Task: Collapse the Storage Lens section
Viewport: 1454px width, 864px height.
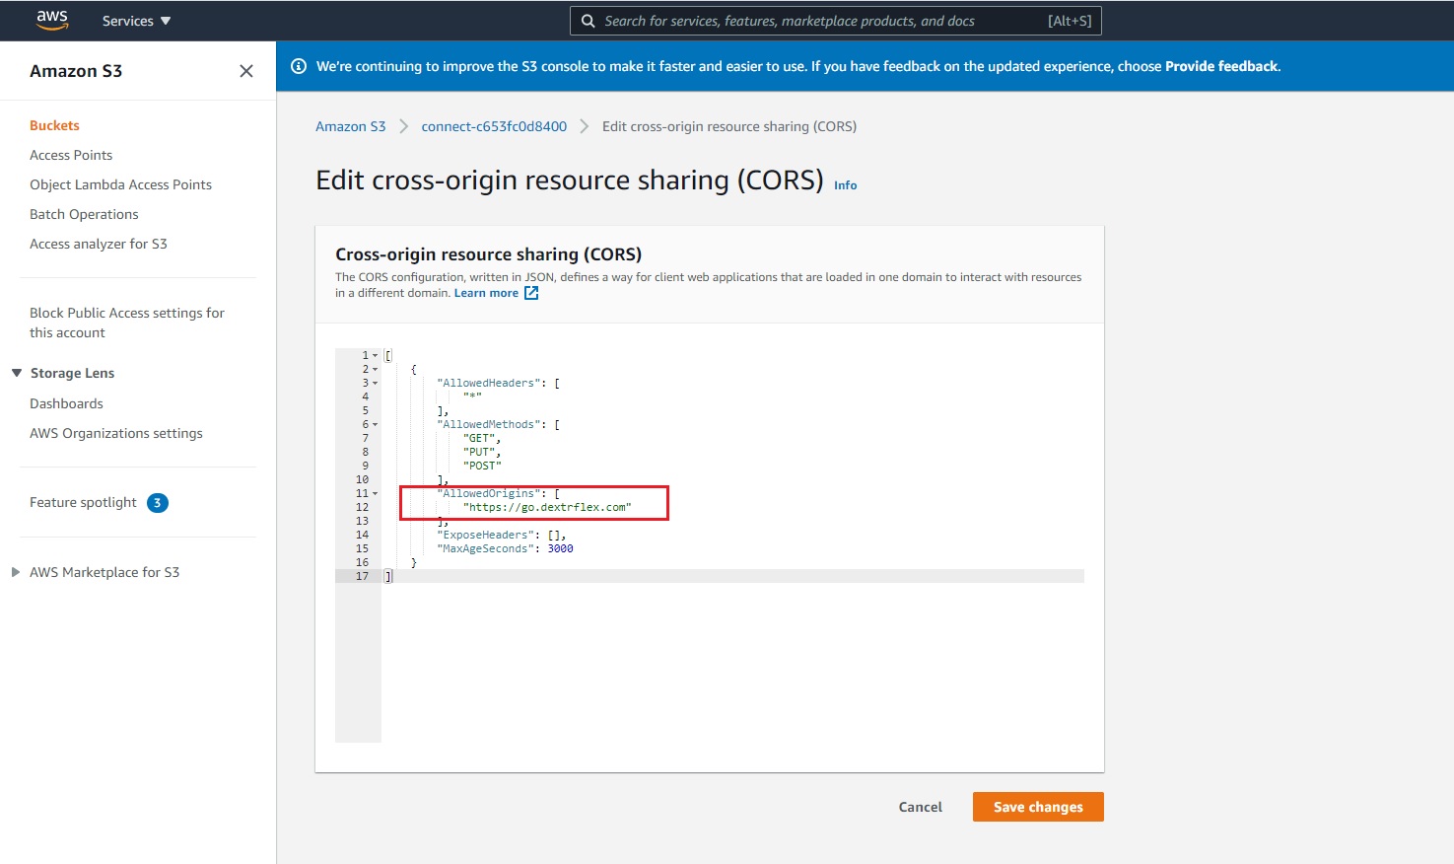Action: (x=17, y=373)
